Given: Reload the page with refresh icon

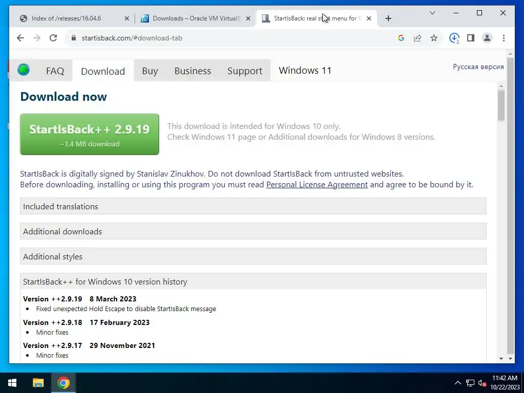Looking at the screenshot, I should coord(53,38).
